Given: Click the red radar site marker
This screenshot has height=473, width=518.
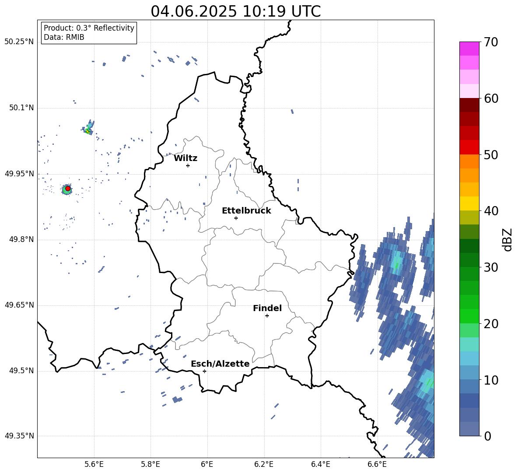Looking at the screenshot, I should 68,188.
